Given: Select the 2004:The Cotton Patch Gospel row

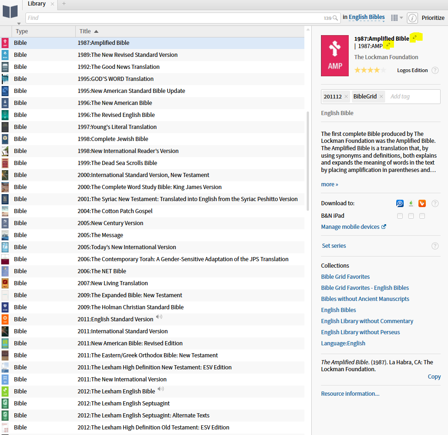Looking at the screenshot, I should 152,211.
